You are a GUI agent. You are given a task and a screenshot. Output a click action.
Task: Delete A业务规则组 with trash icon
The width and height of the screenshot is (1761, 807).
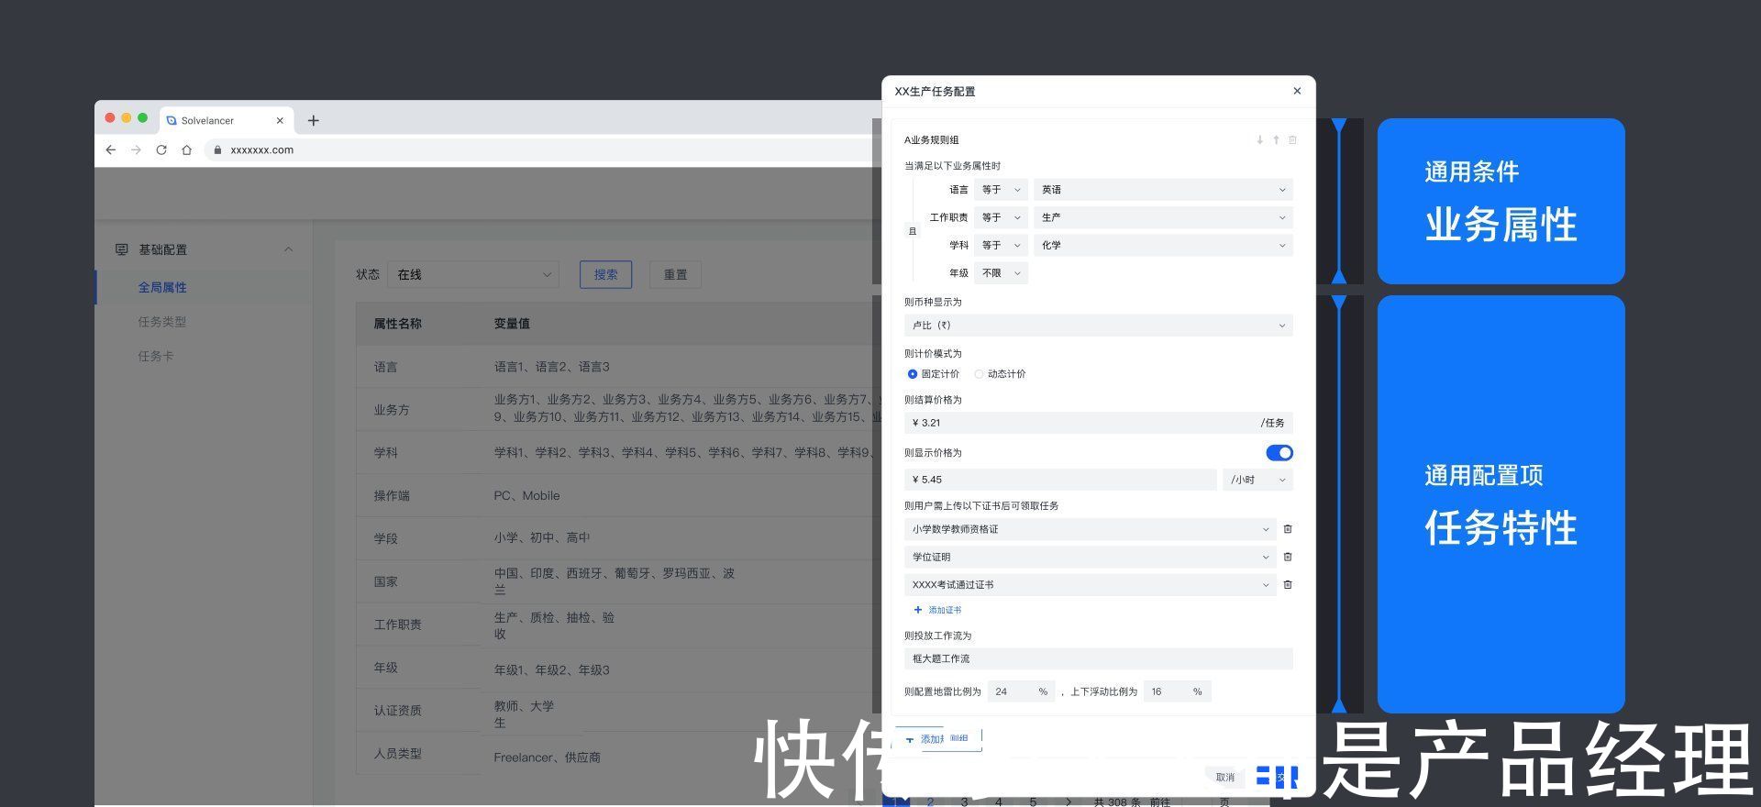click(1292, 140)
